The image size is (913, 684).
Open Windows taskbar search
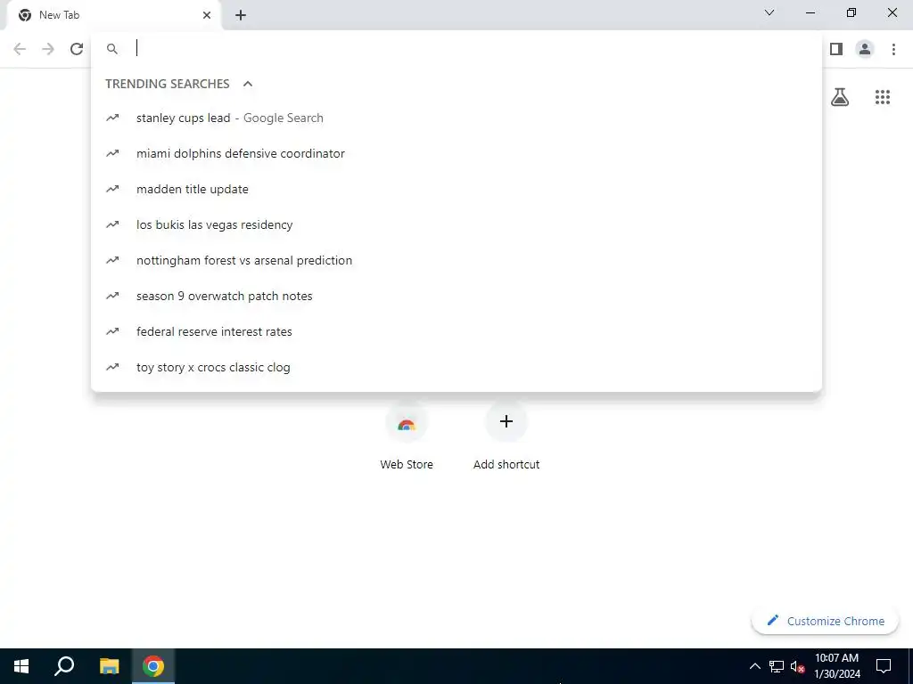click(64, 666)
